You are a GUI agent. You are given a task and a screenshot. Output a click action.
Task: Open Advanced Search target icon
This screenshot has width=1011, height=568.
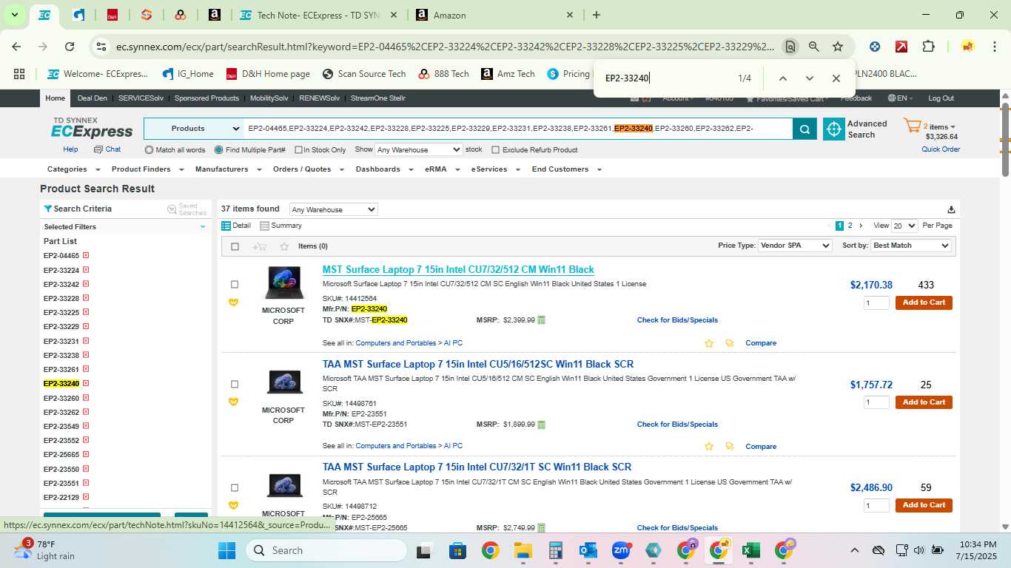tap(834, 129)
